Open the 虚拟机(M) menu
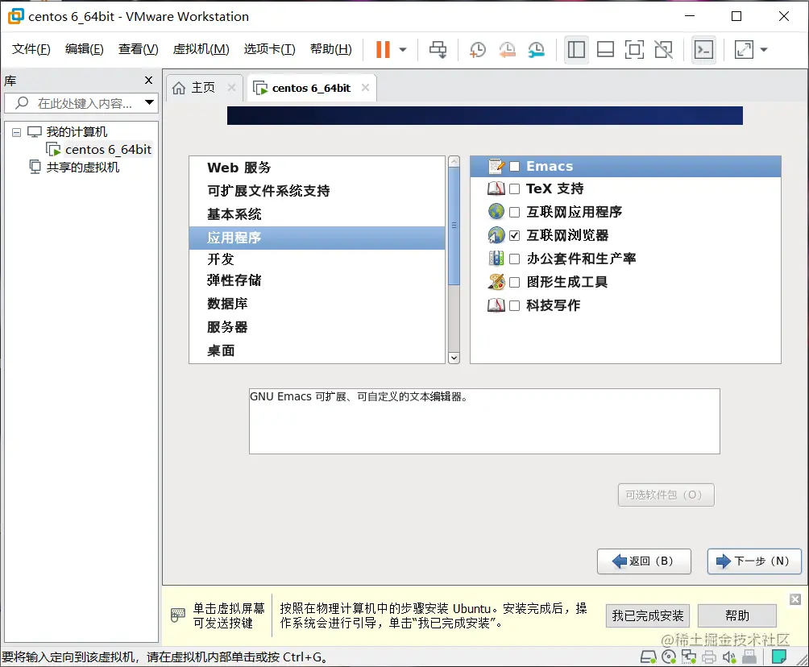Image resolution: width=809 pixels, height=667 pixels. 201,49
